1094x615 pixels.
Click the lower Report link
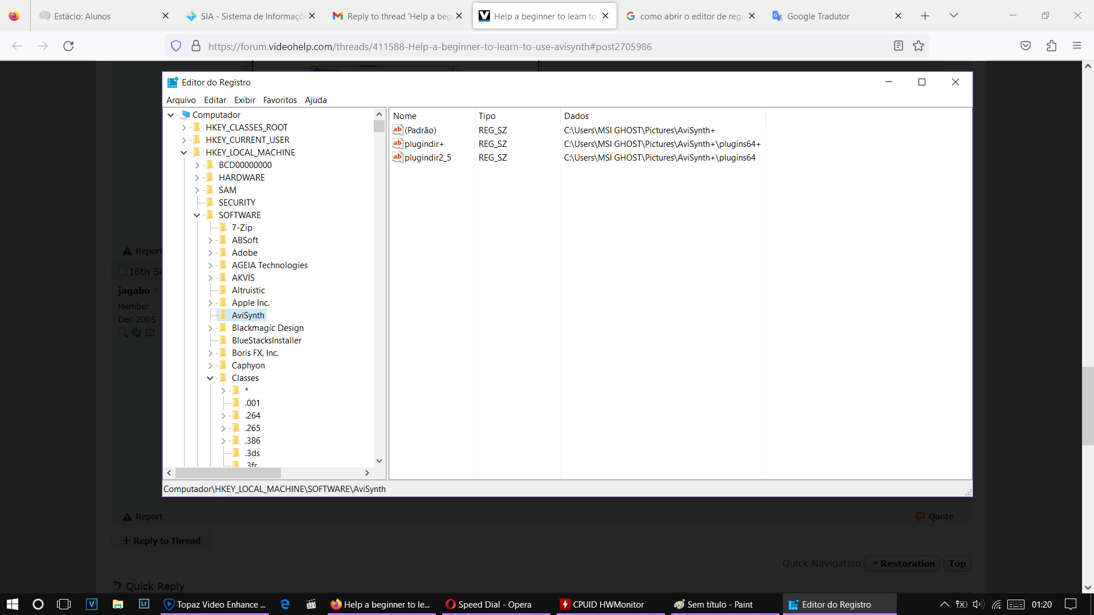coord(143,516)
